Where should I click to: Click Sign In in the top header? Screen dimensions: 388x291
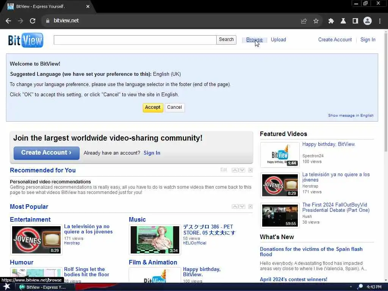coord(368,39)
